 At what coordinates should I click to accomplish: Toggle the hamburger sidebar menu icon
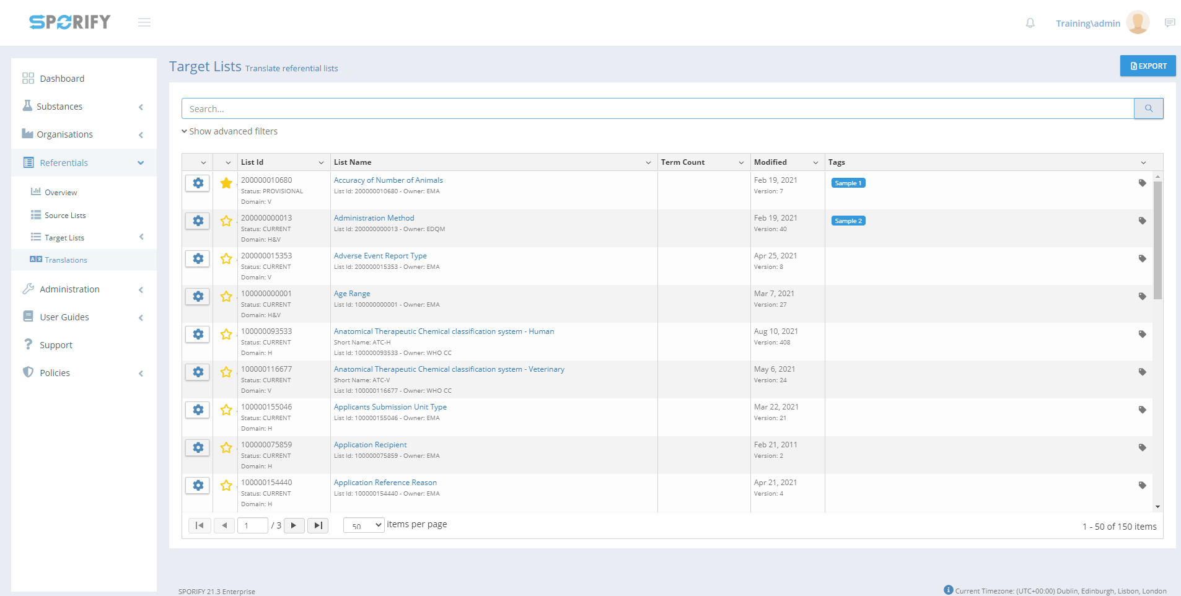144,23
